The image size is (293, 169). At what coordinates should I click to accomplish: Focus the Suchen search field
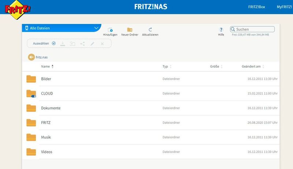252,29
